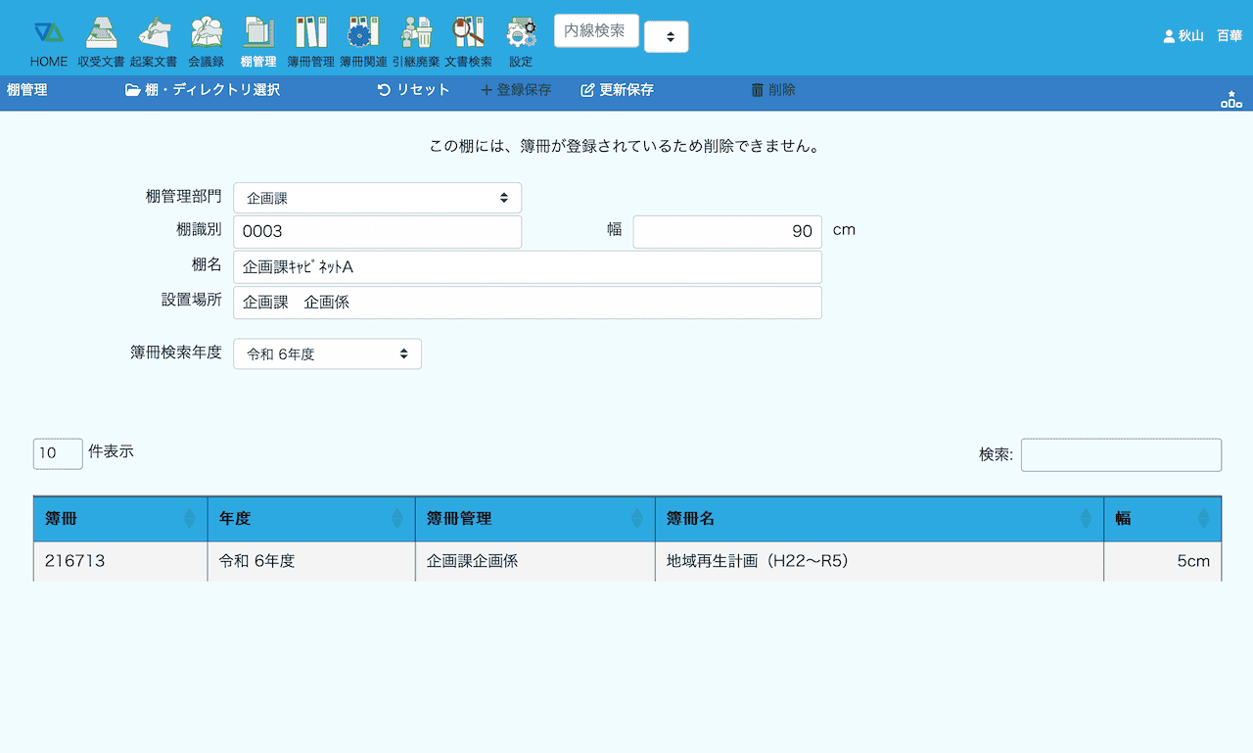Viewport: 1253px width, 753px height.
Task: Click the 更新保存 update save button
Action: [x=617, y=90]
